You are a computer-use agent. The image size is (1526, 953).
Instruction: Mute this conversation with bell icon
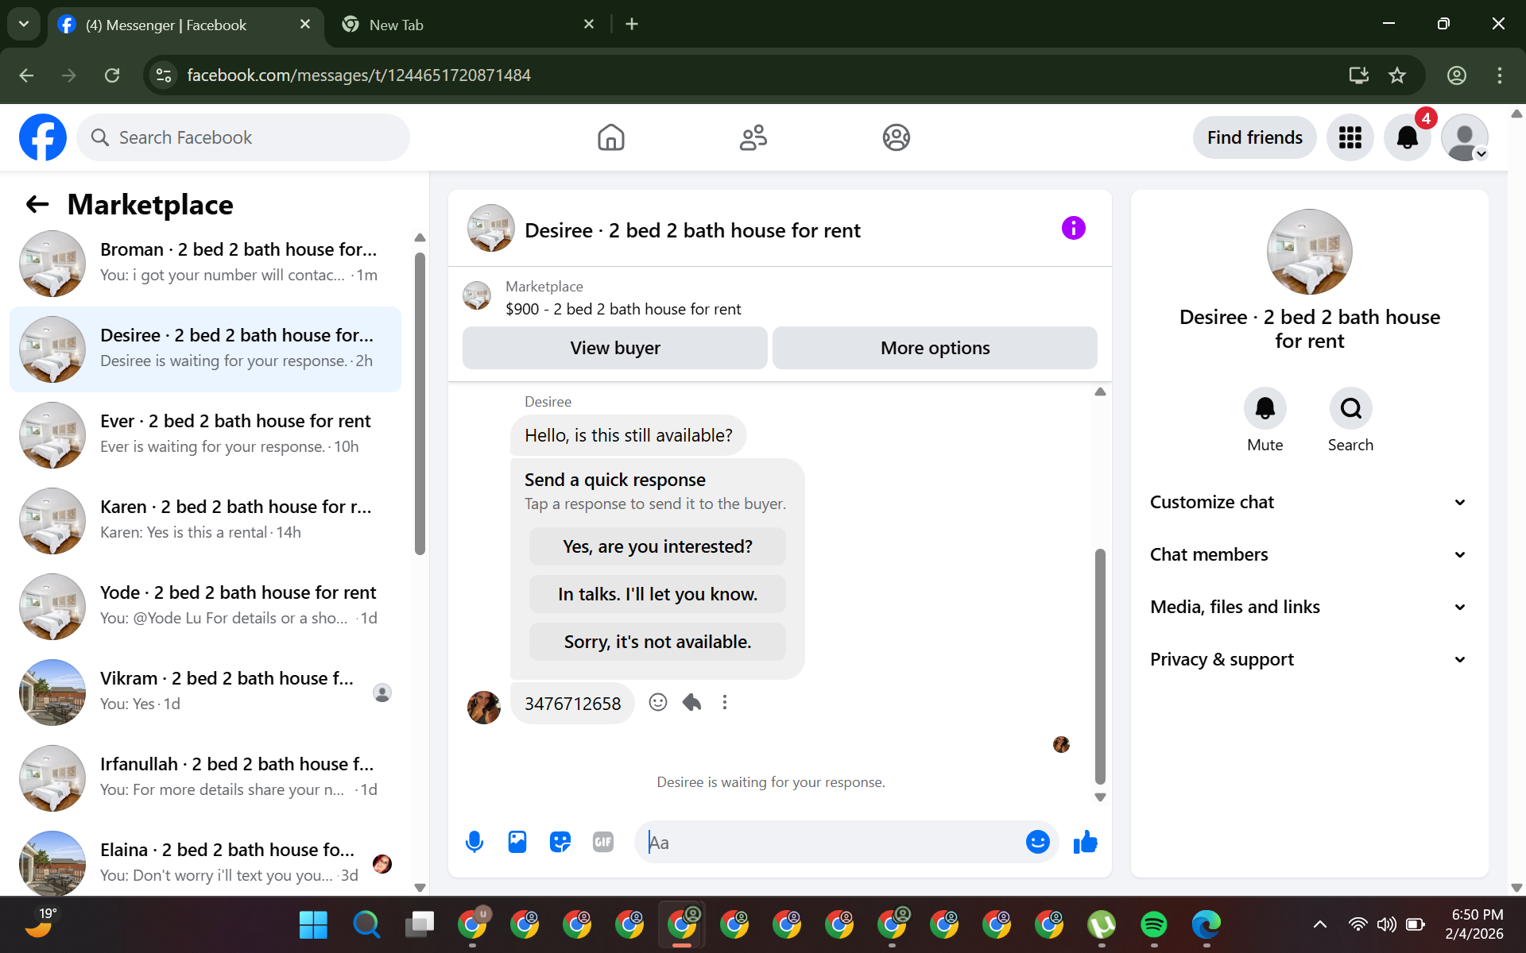(x=1265, y=409)
